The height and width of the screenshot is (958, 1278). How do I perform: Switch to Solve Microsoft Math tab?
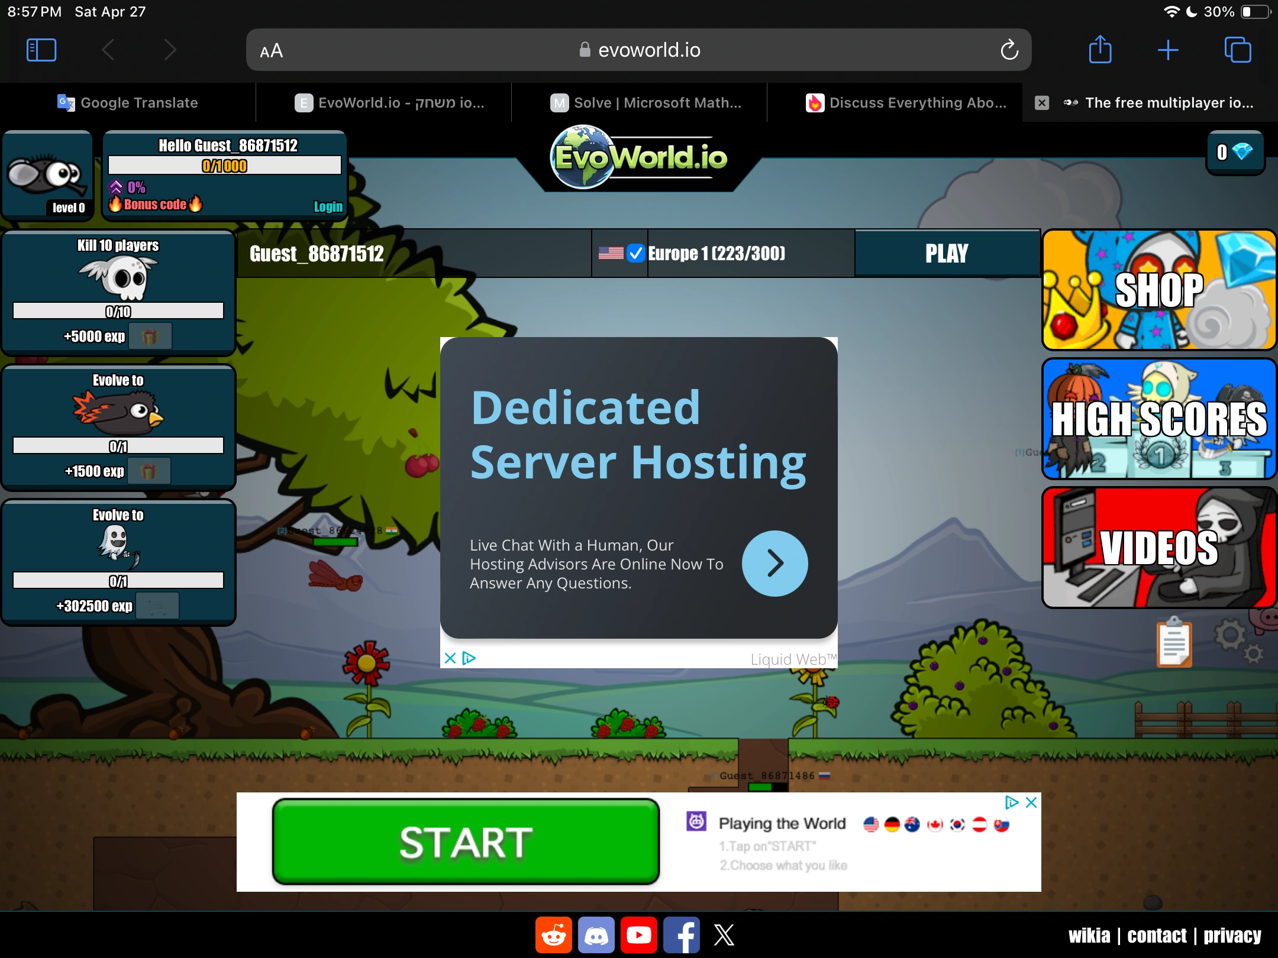click(x=645, y=103)
